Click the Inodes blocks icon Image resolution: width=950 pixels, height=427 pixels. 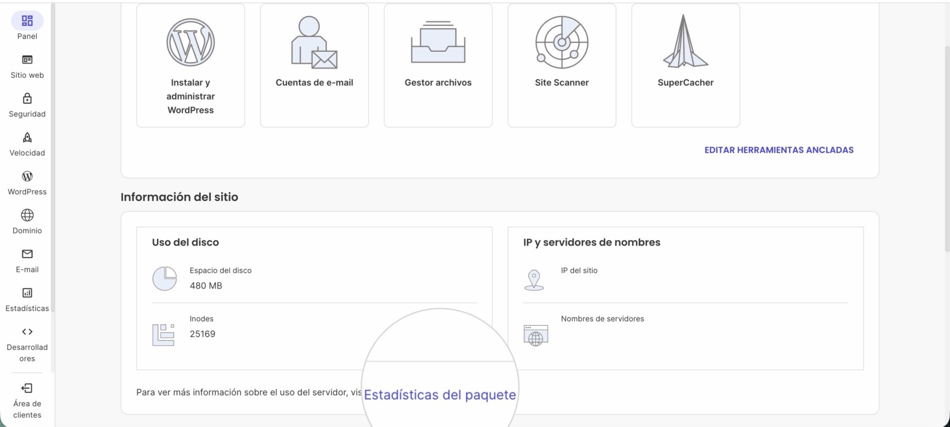[163, 335]
